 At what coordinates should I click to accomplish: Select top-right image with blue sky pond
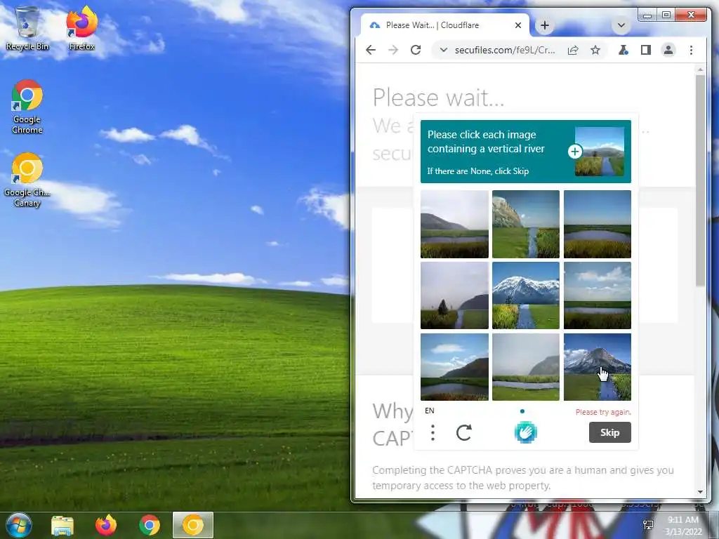598,224
